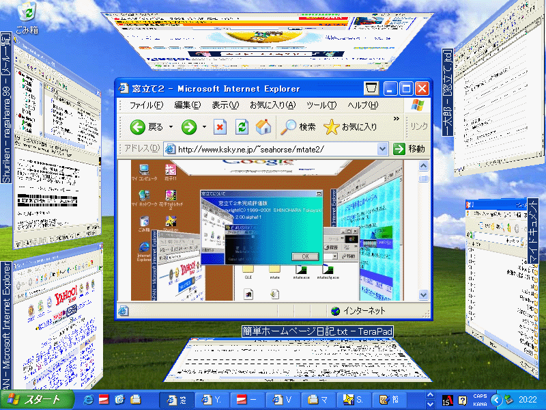Click the globe icon beside インターネット
Viewport: 546px width, 410px height.
335,311
